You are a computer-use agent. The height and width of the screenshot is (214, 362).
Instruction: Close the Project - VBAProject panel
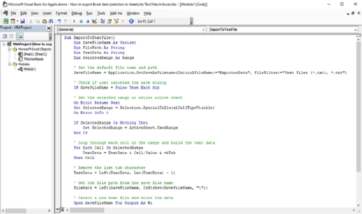coord(49,28)
